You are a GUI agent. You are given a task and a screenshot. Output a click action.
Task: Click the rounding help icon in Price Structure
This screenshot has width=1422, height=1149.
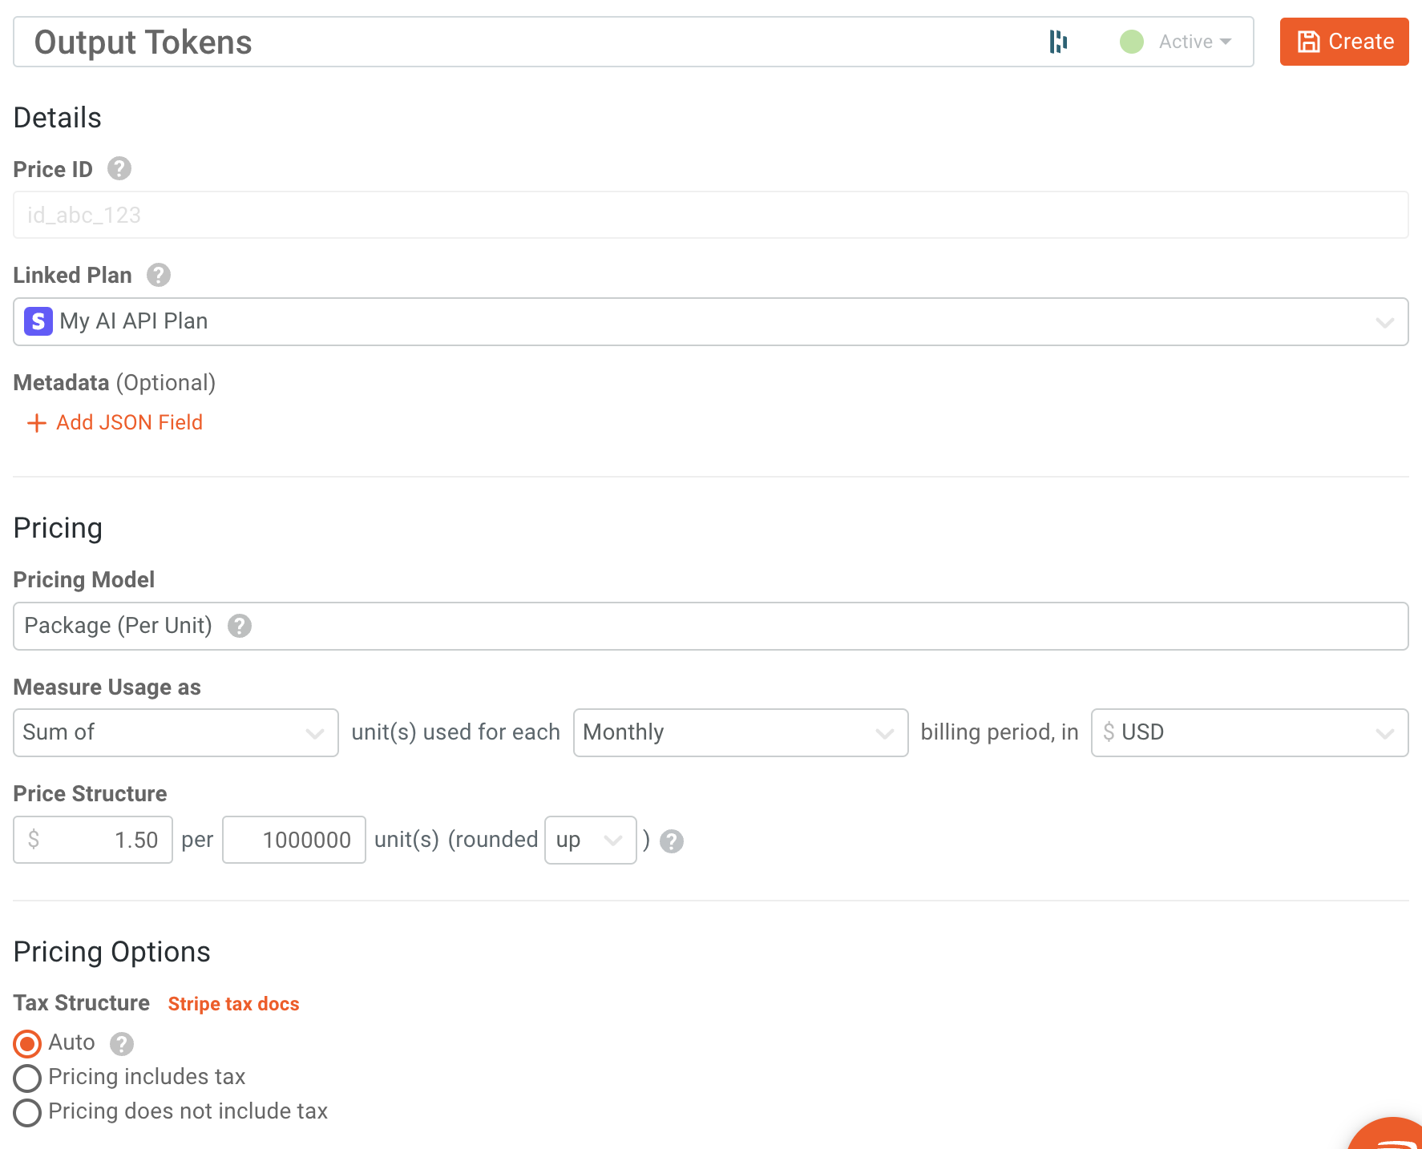[x=672, y=841]
